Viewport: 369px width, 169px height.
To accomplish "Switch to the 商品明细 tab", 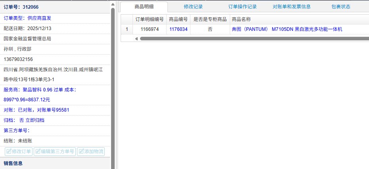I will pos(144,7).
